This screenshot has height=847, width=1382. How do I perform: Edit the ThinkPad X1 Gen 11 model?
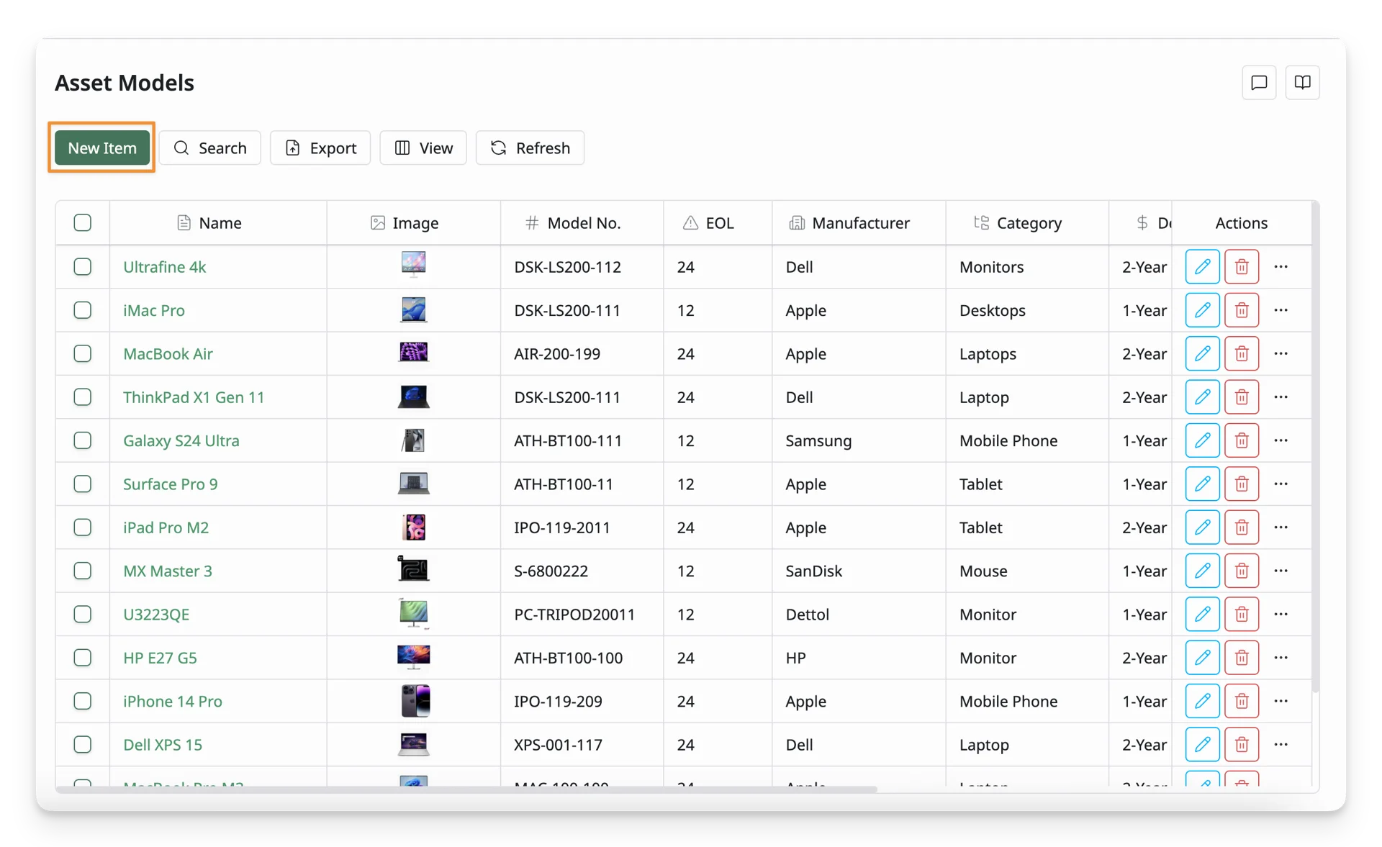tap(1202, 397)
